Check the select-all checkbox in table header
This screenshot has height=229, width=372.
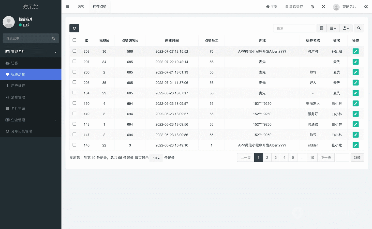click(74, 40)
